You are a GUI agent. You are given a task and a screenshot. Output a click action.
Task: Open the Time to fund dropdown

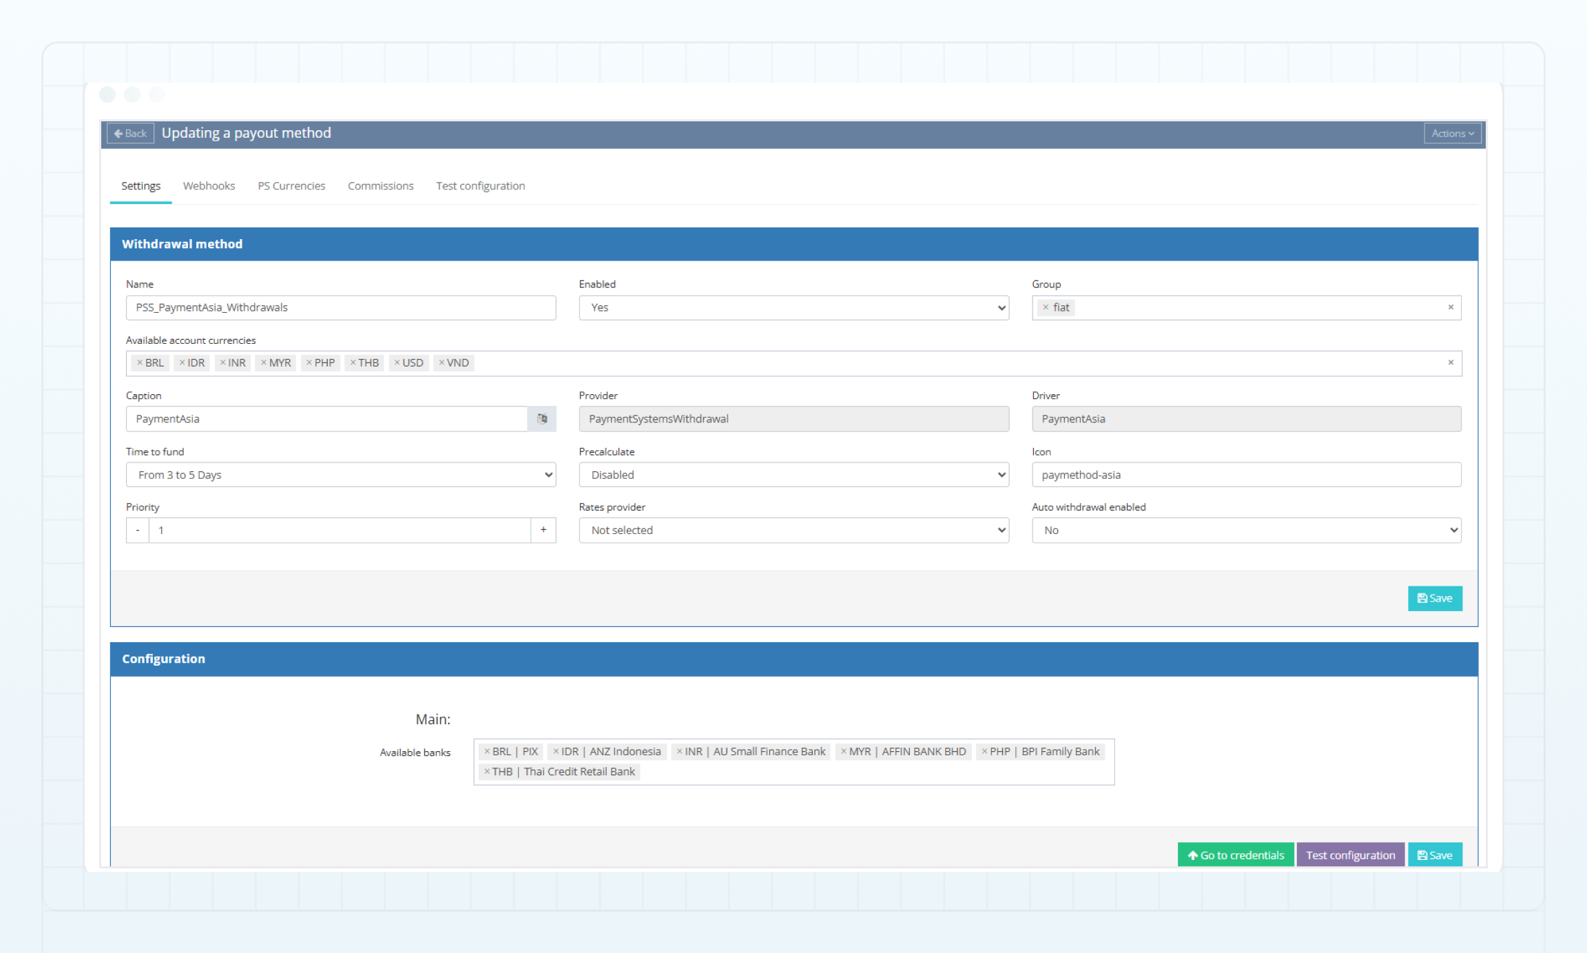pyautogui.click(x=341, y=475)
